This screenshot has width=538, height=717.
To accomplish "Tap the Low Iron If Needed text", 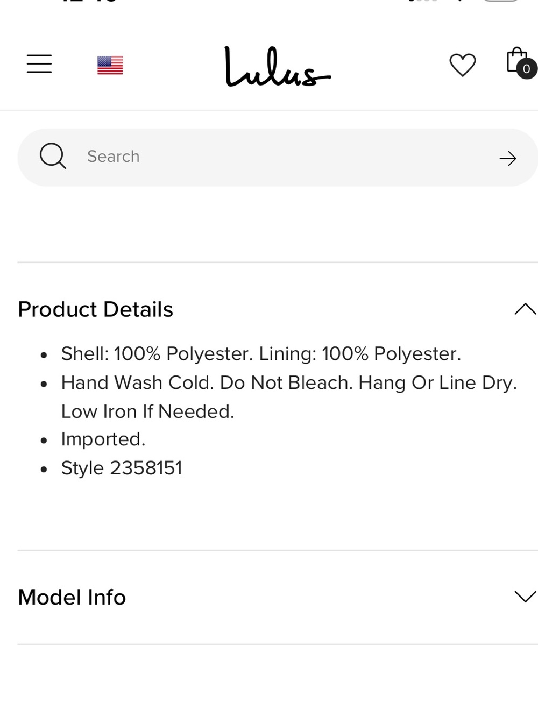I will [x=148, y=411].
